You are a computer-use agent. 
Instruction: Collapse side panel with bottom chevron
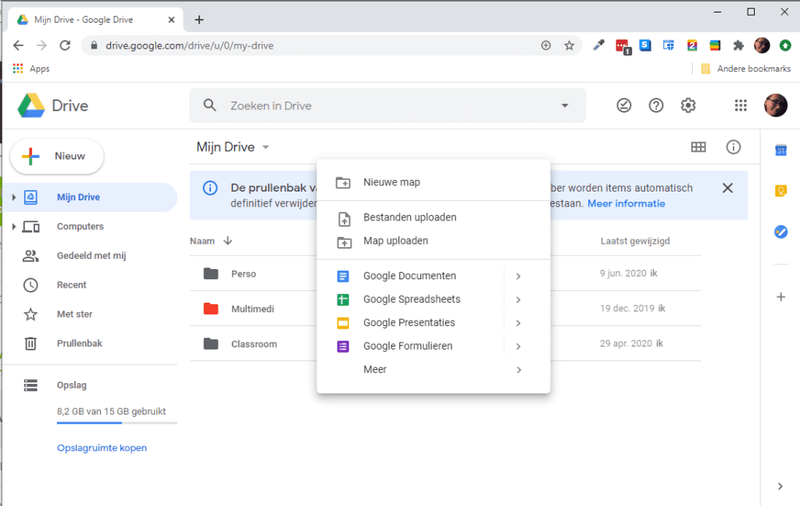coord(780,486)
